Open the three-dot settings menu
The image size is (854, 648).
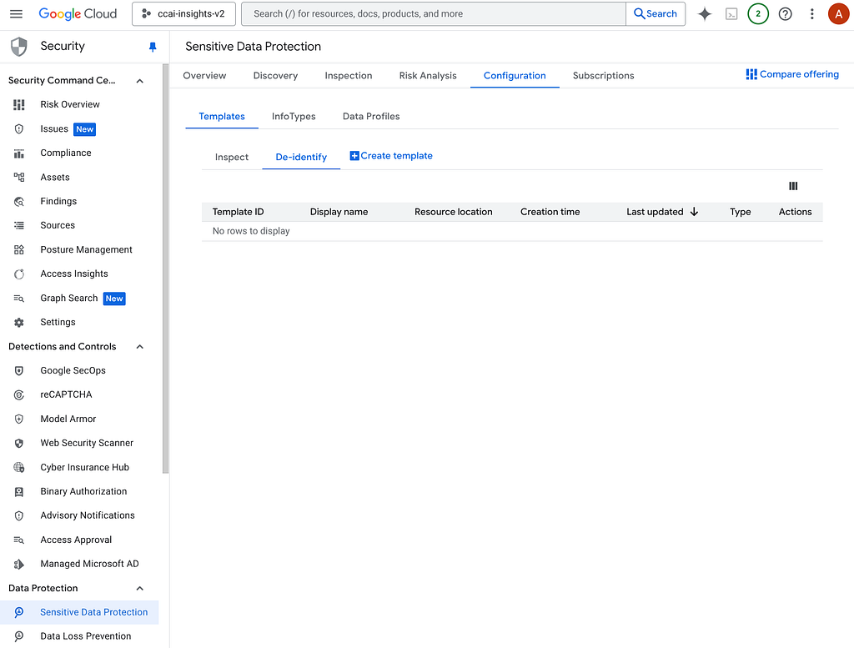tap(811, 14)
